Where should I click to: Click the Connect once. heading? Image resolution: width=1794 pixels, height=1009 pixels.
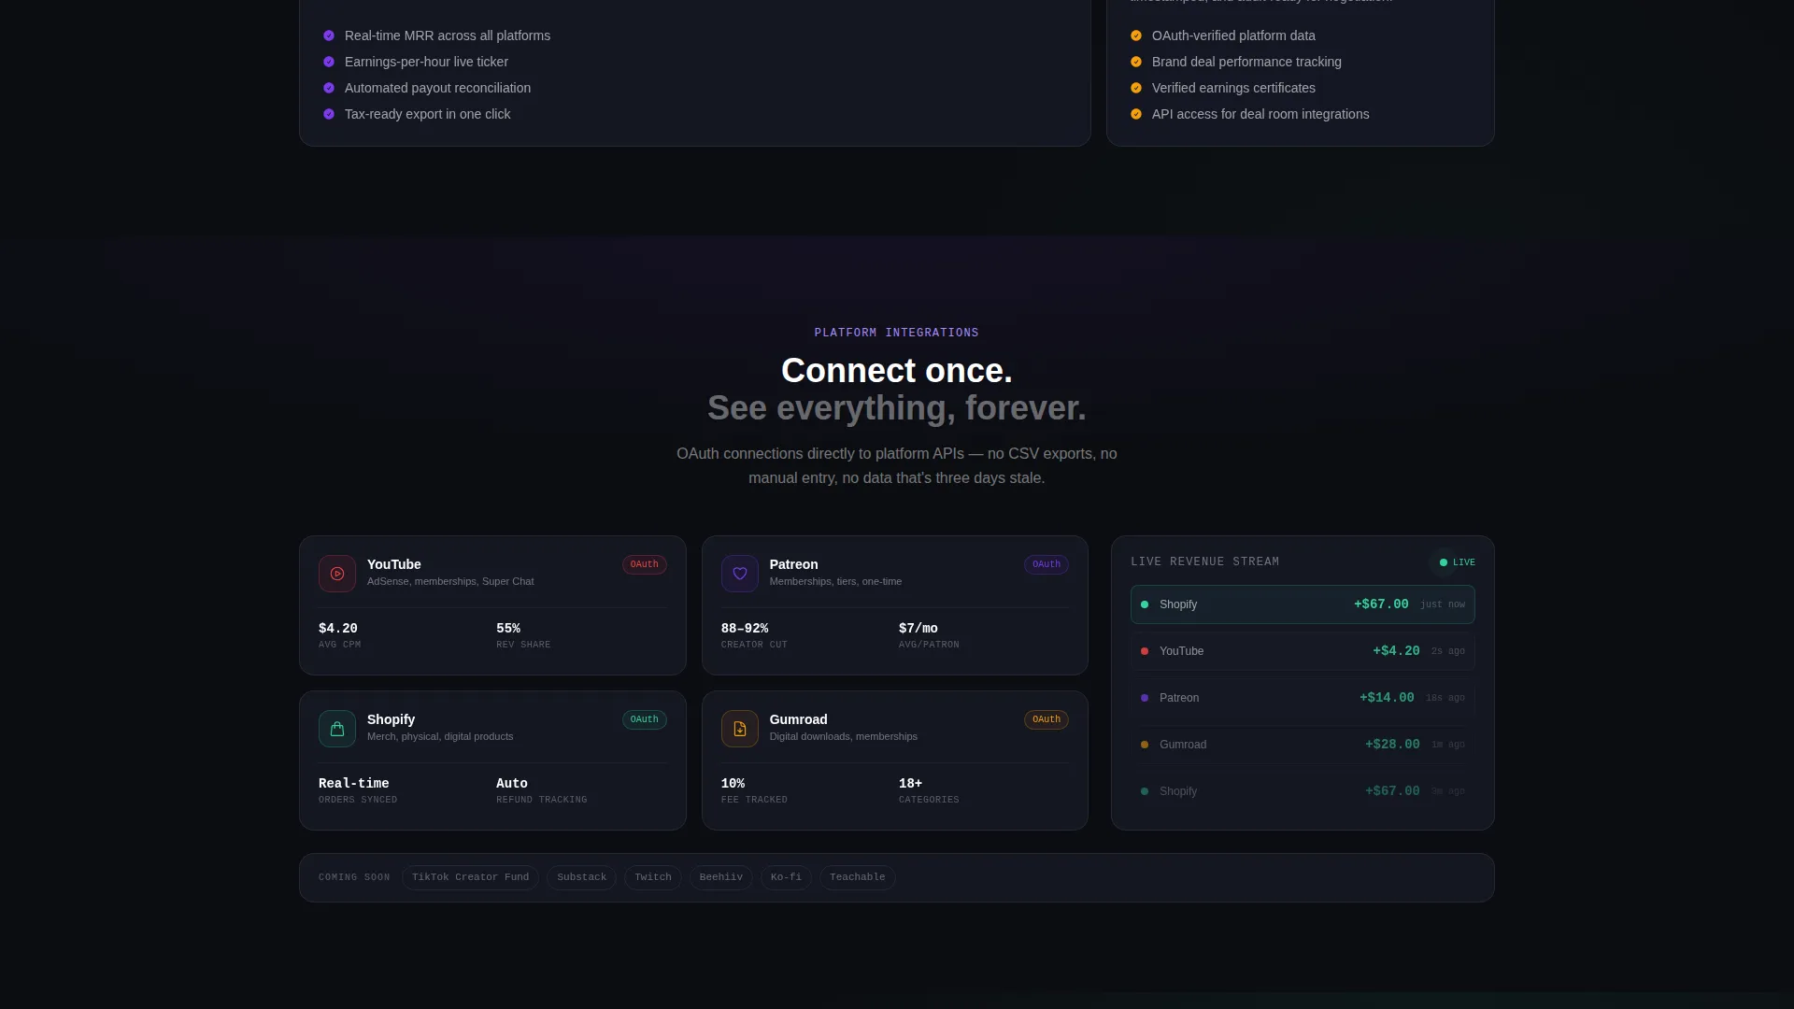[896, 371]
